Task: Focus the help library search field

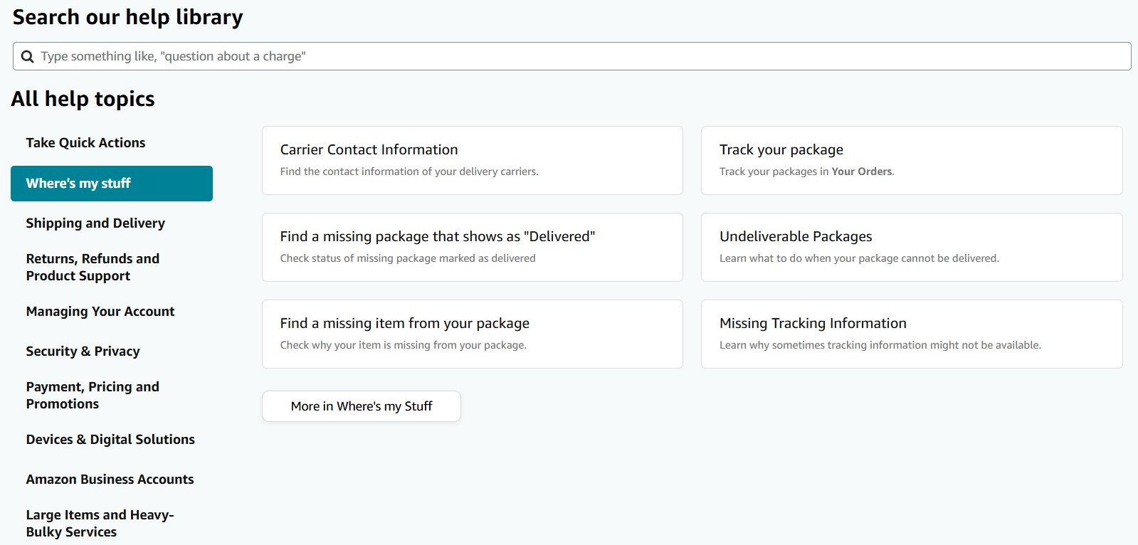Action: (569, 56)
